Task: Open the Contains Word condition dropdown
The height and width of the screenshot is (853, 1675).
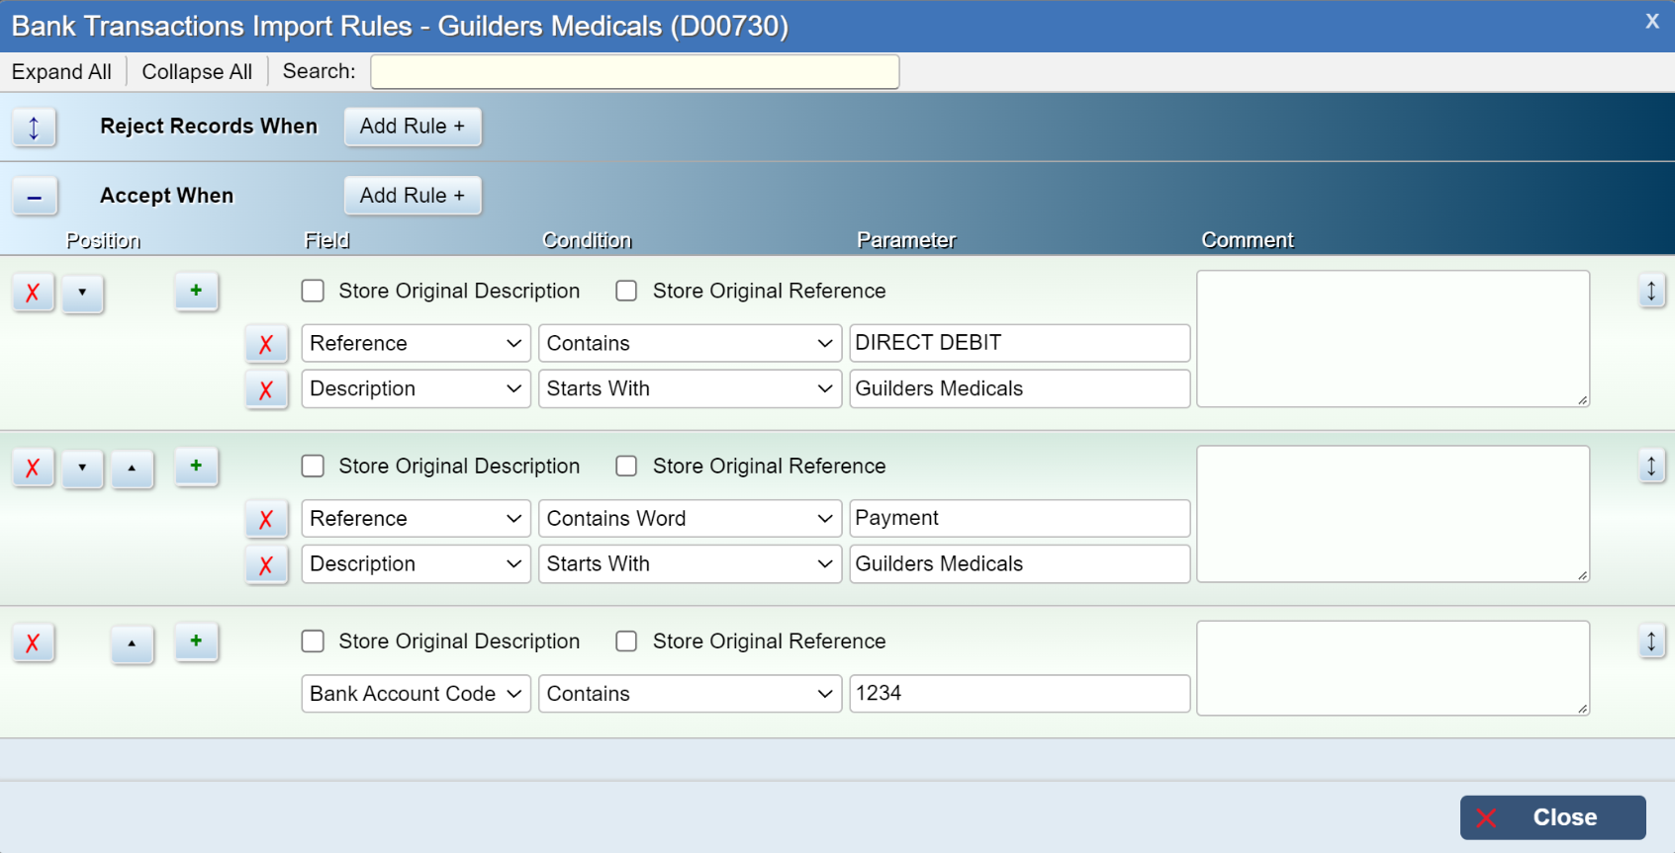Action: tap(689, 519)
